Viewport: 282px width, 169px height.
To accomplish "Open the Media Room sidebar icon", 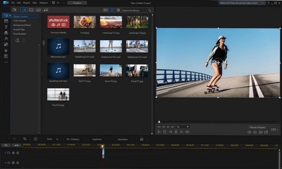I will pos(6,15).
